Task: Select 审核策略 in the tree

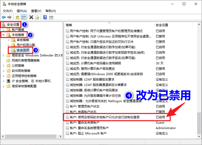Action: point(23,40)
